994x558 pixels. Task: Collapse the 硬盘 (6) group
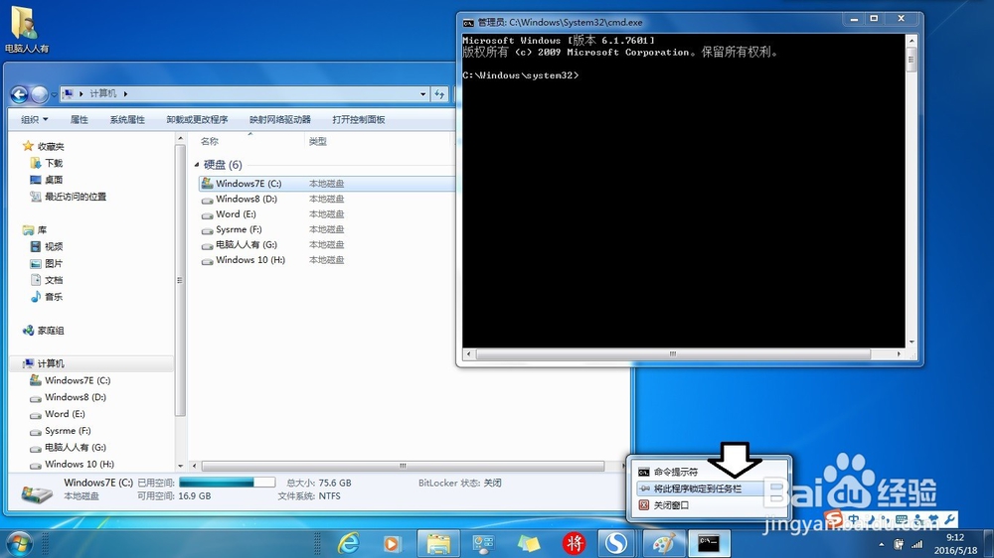tap(197, 165)
